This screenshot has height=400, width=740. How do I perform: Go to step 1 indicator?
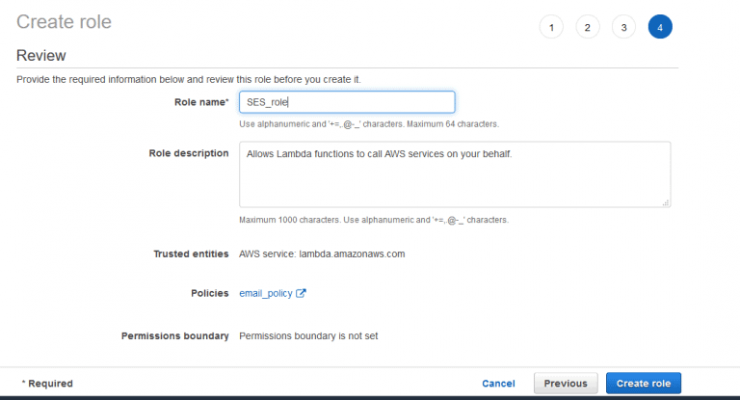pos(551,27)
